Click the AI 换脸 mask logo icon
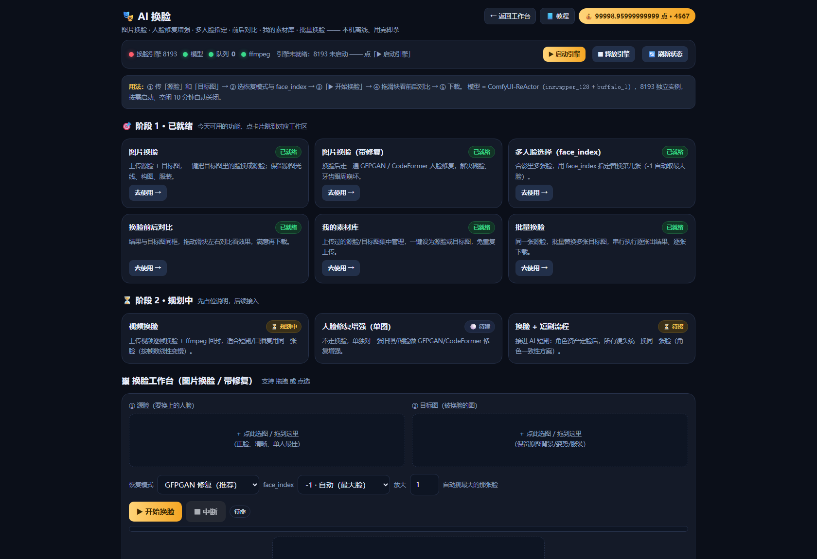Image resolution: width=817 pixels, height=559 pixels. (128, 17)
